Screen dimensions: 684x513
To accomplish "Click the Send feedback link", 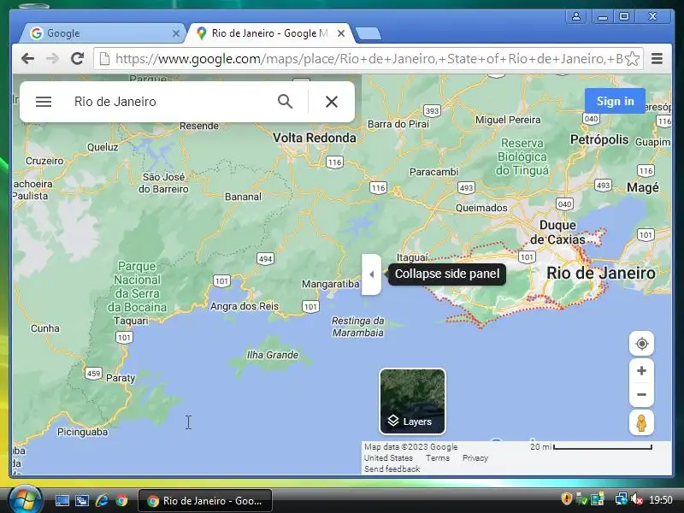I will [392, 469].
